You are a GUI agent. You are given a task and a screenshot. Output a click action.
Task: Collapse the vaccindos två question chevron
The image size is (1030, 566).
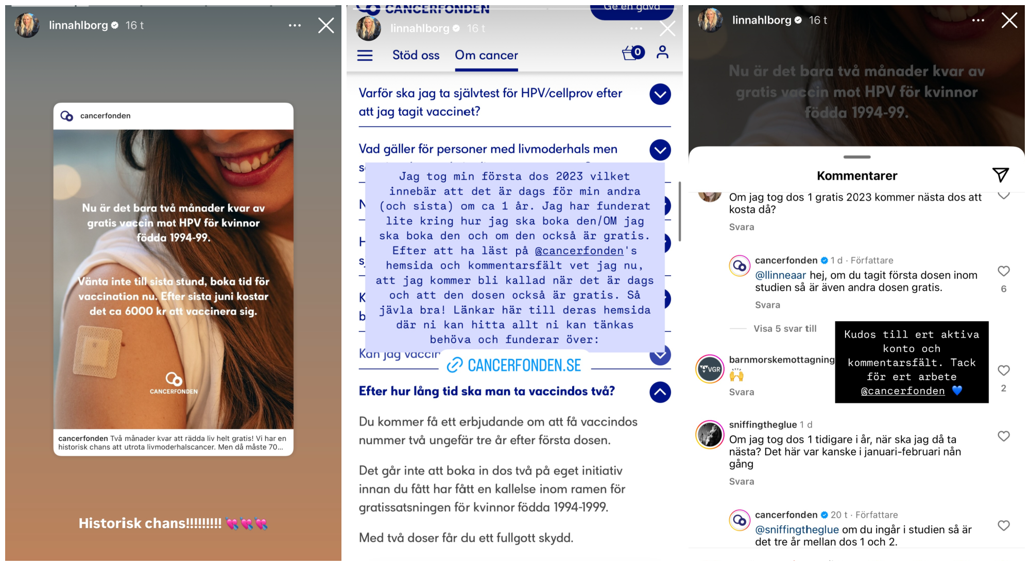[660, 392]
